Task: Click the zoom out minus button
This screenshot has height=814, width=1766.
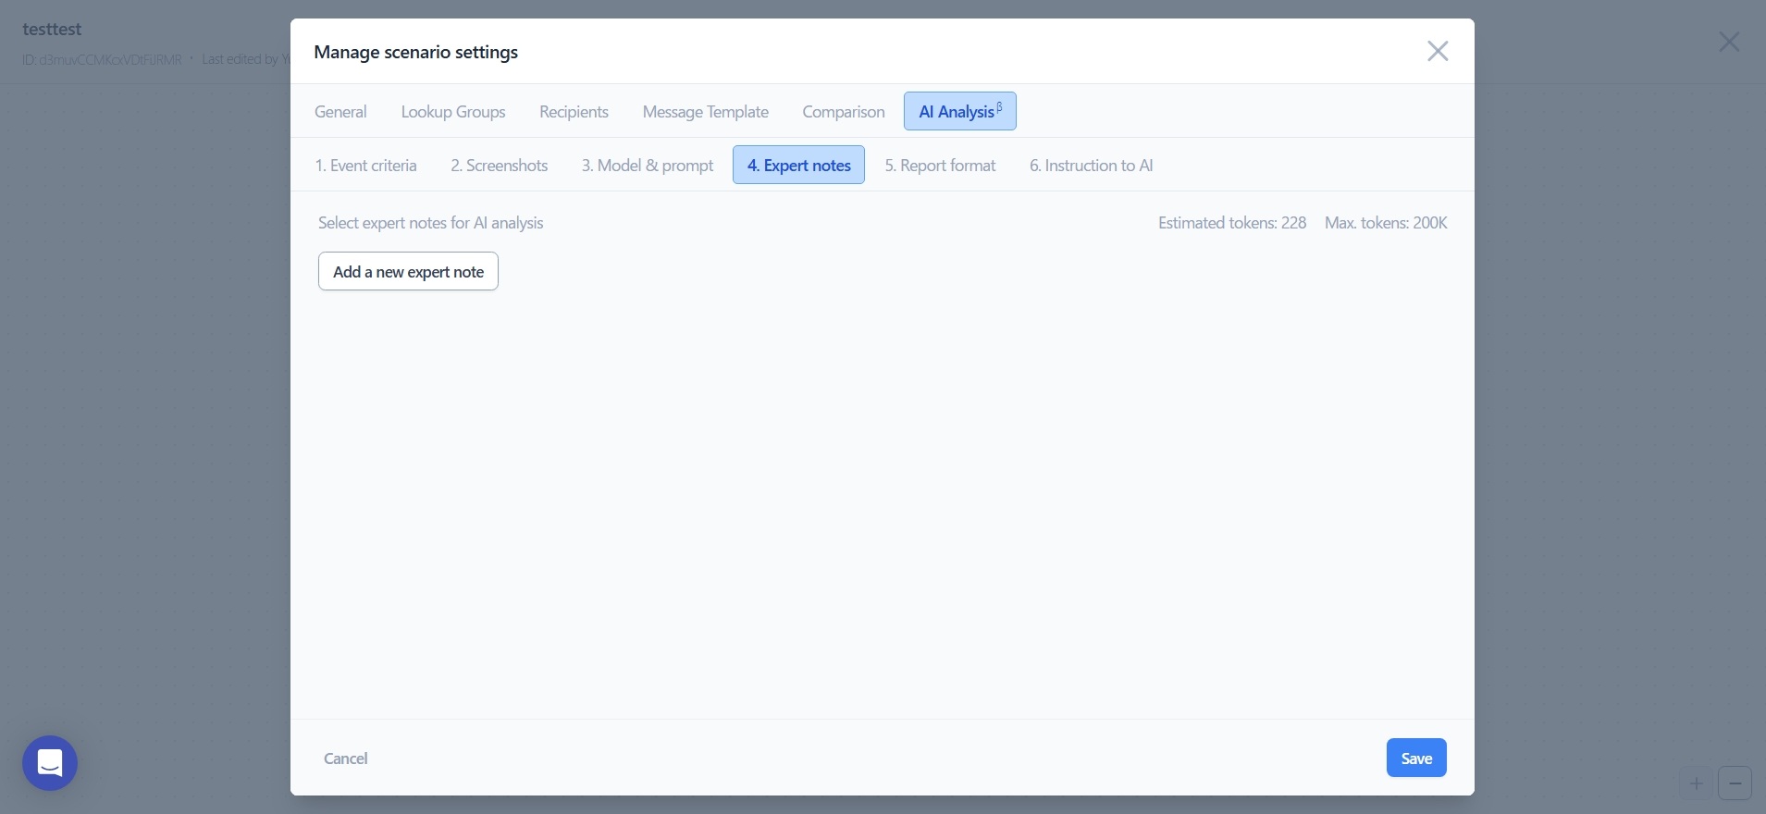Action: pyautogui.click(x=1735, y=783)
